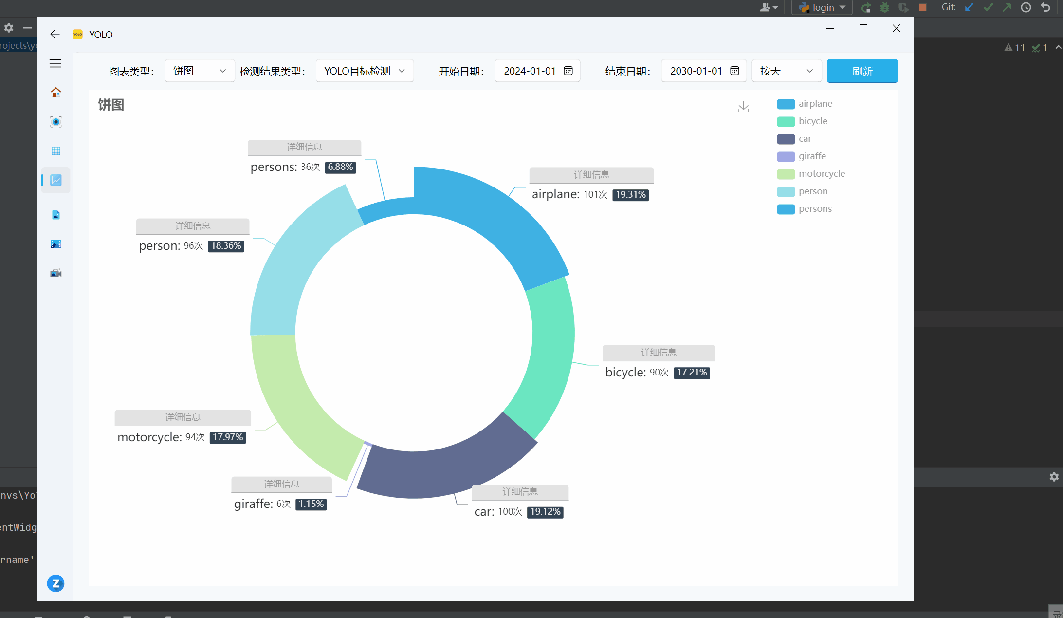1063x618 pixels.
Task: Open the 按天 interval dropdown
Action: tap(786, 71)
